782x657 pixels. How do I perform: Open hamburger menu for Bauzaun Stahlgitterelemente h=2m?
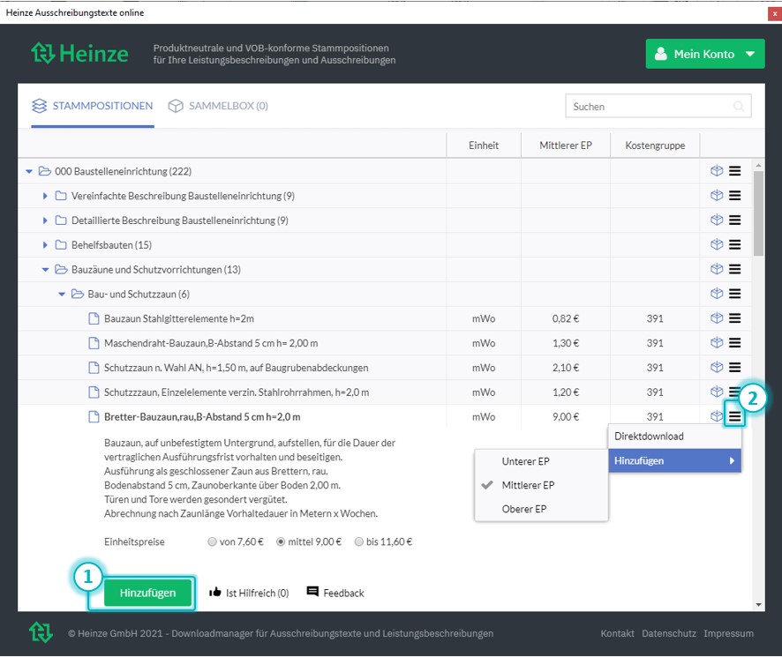click(x=734, y=318)
